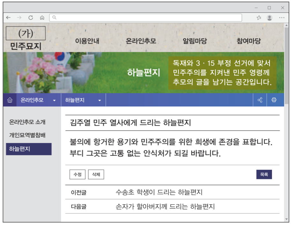294x225 pixels.
Task: Open the favorites star icon
Action: pyautogui.click(x=259, y=17)
